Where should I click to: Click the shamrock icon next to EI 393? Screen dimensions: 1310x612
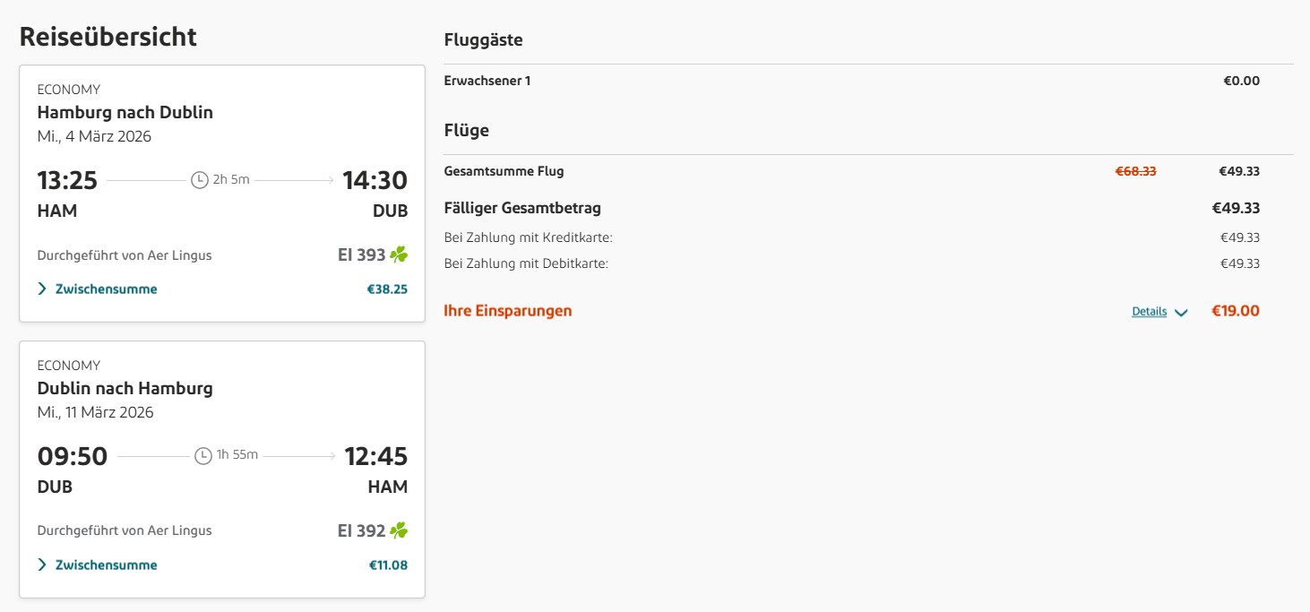click(x=399, y=255)
